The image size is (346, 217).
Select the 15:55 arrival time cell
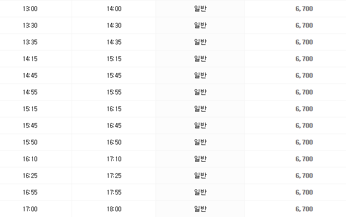pyautogui.click(x=114, y=92)
